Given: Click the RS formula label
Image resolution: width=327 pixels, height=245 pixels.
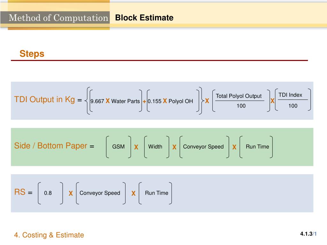Looking at the screenshot, I should 20,192.
